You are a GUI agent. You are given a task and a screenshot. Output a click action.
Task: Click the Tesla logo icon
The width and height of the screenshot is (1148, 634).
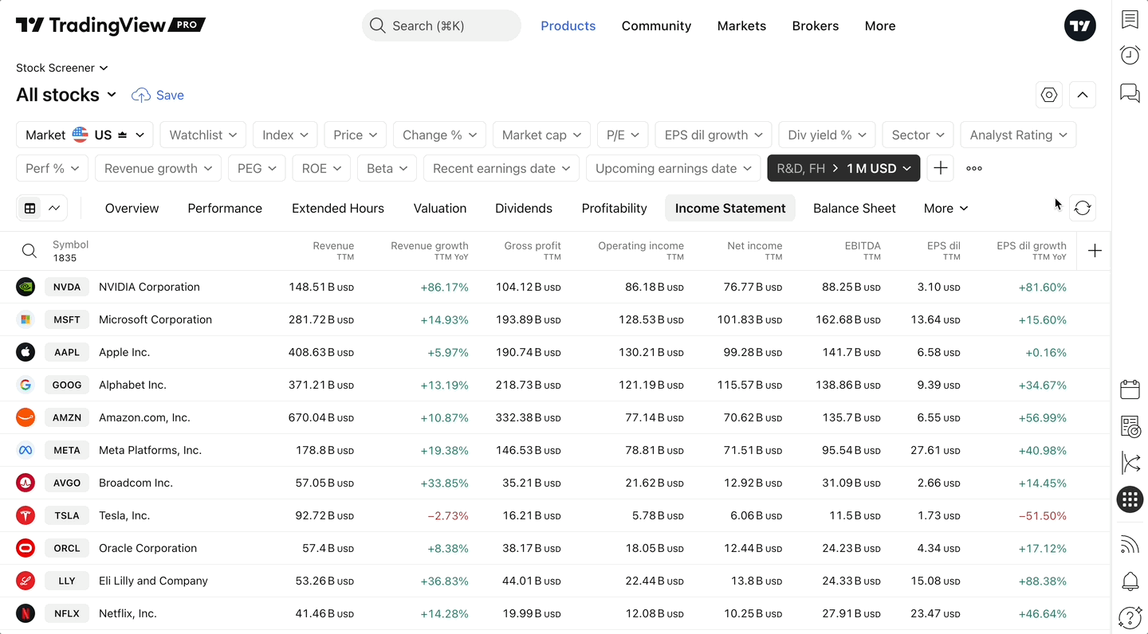(x=26, y=515)
